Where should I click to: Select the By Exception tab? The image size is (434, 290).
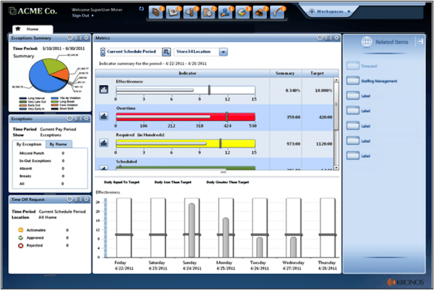click(x=29, y=145)
